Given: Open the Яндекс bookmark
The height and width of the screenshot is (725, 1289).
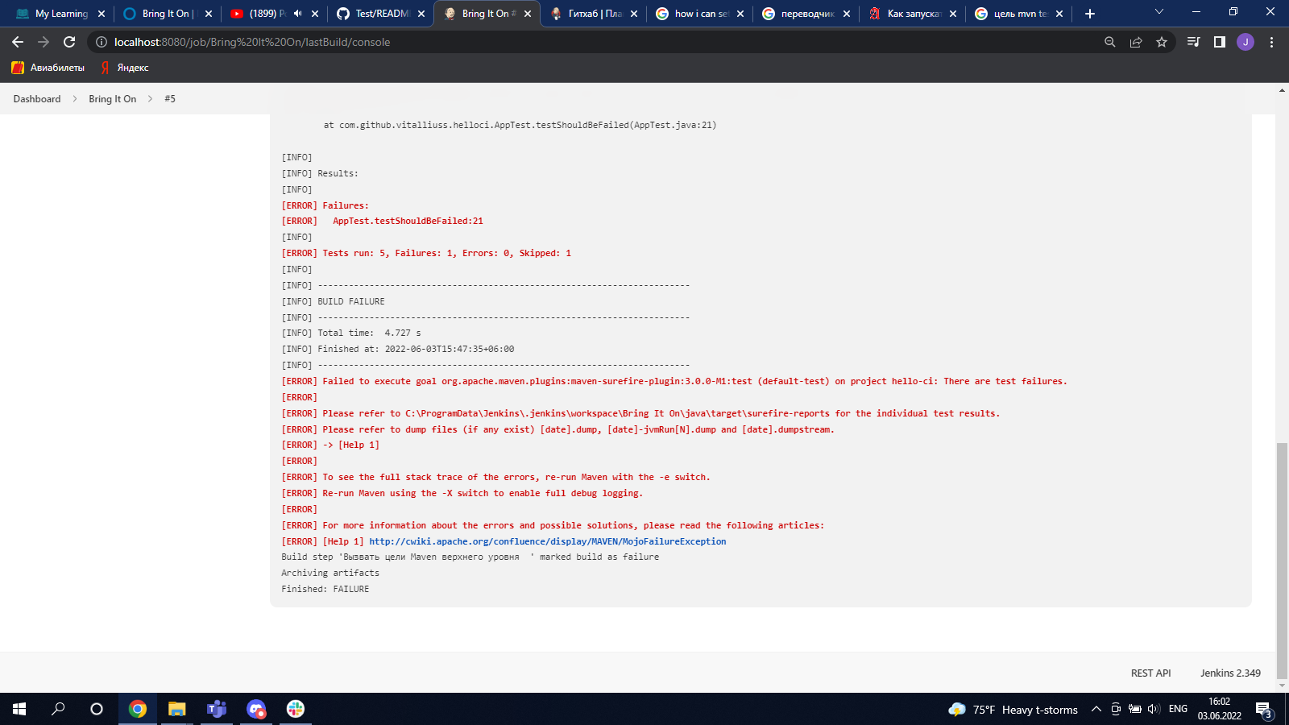Looking at the screenshot, I should tap(124, 68).
